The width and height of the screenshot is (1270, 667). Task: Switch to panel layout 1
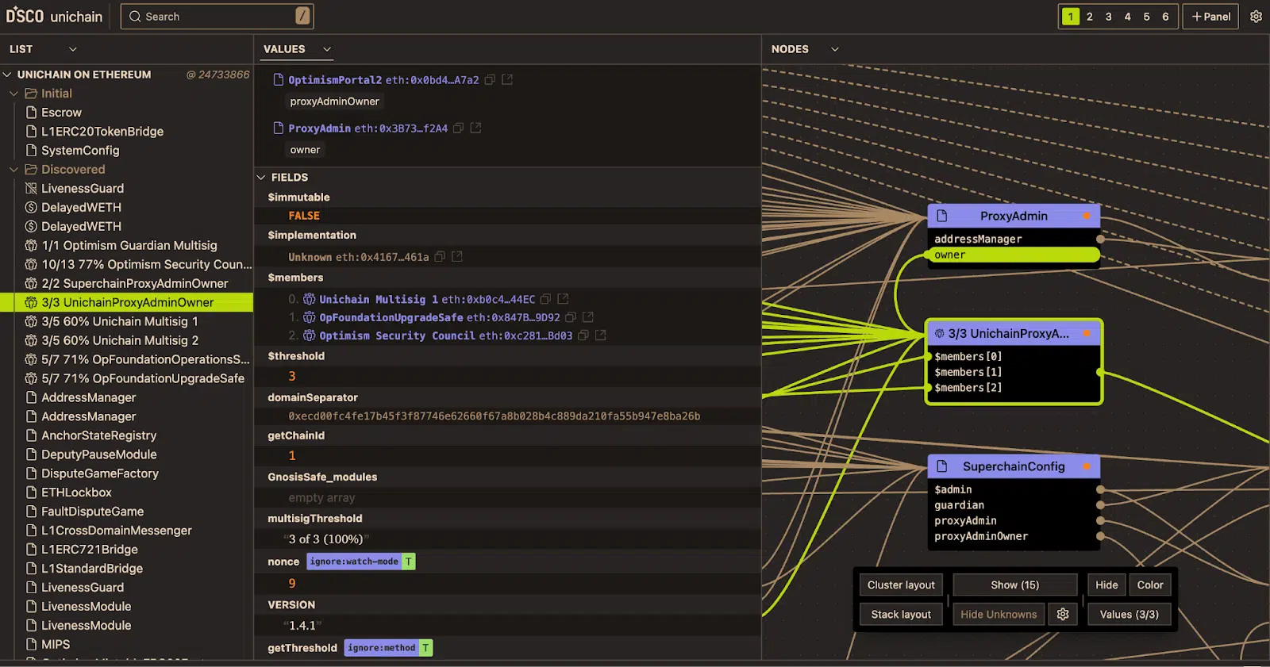[1071, 17]
